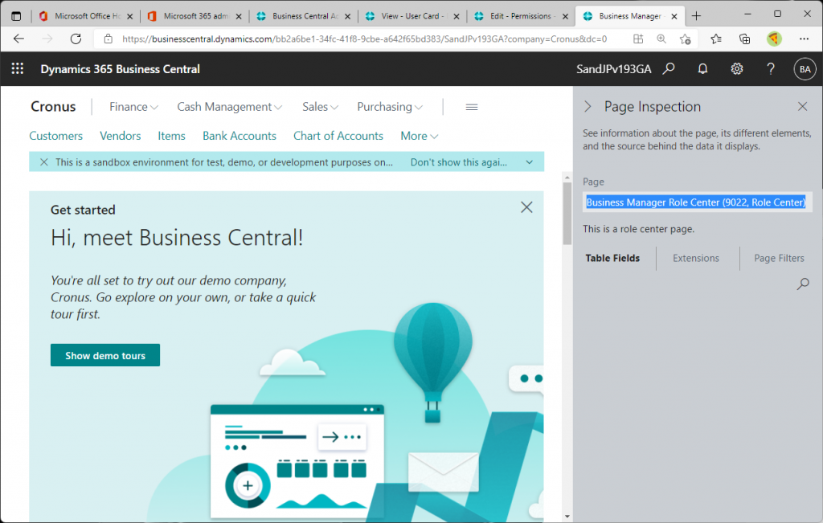This screenshot has height=523, width=823.
Task: Expand the Finance menu
Action: coord(133,107)
